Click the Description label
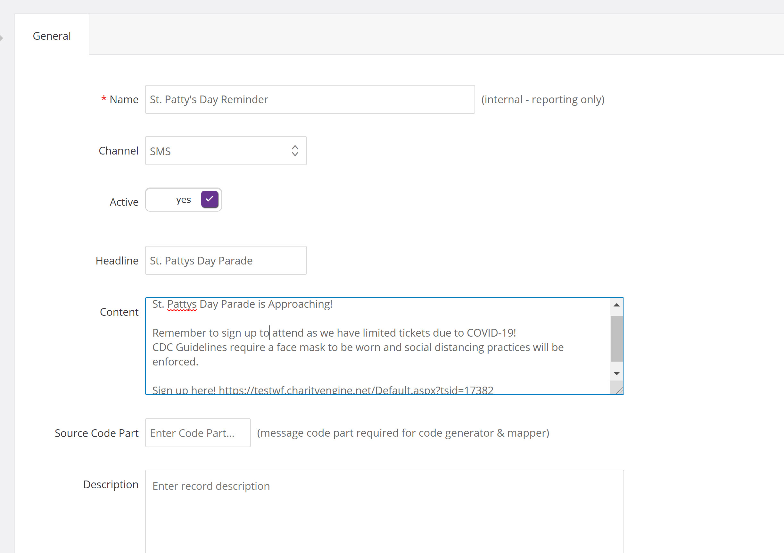 [111, 485]
